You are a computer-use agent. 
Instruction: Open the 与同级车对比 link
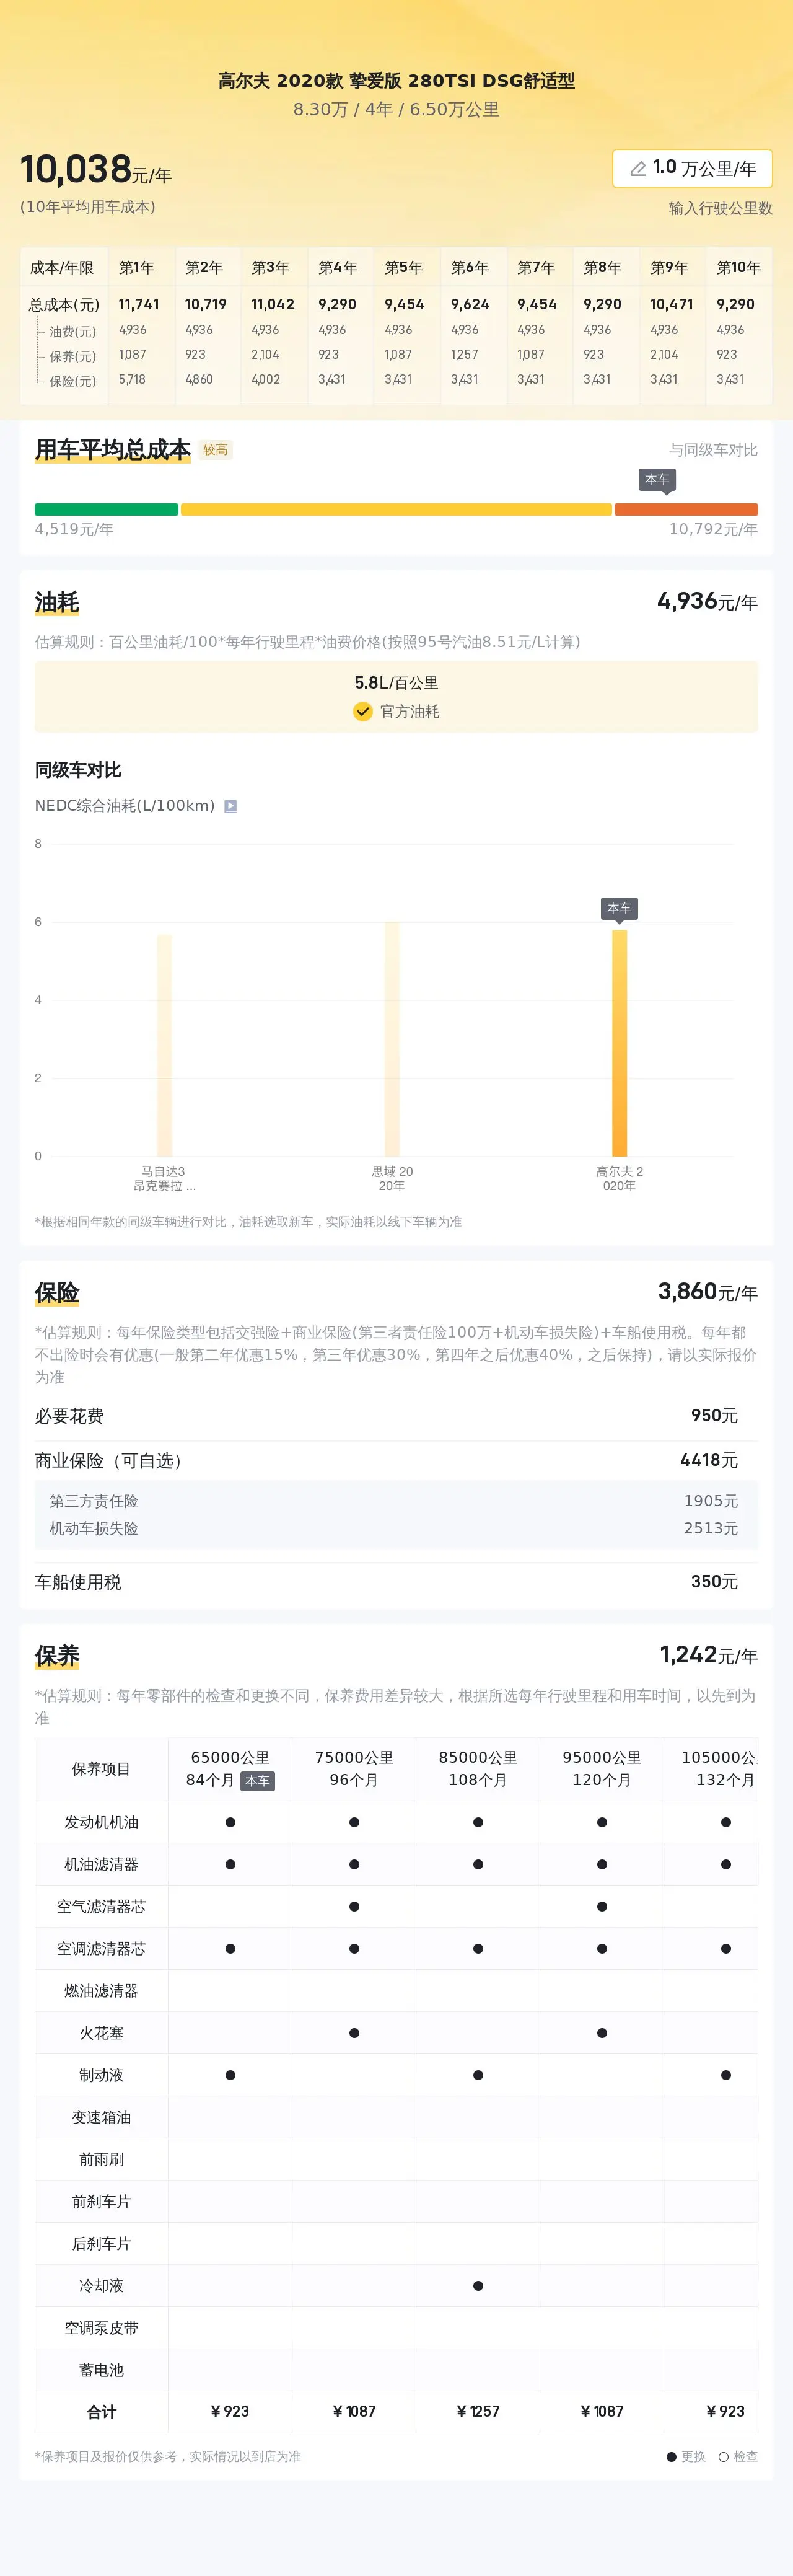pyautogui.click(x=713, y=450)
